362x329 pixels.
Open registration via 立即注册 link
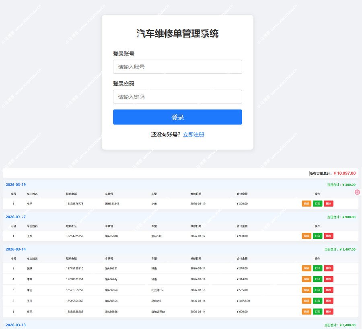pyautogui.click(x=194, y=134)
